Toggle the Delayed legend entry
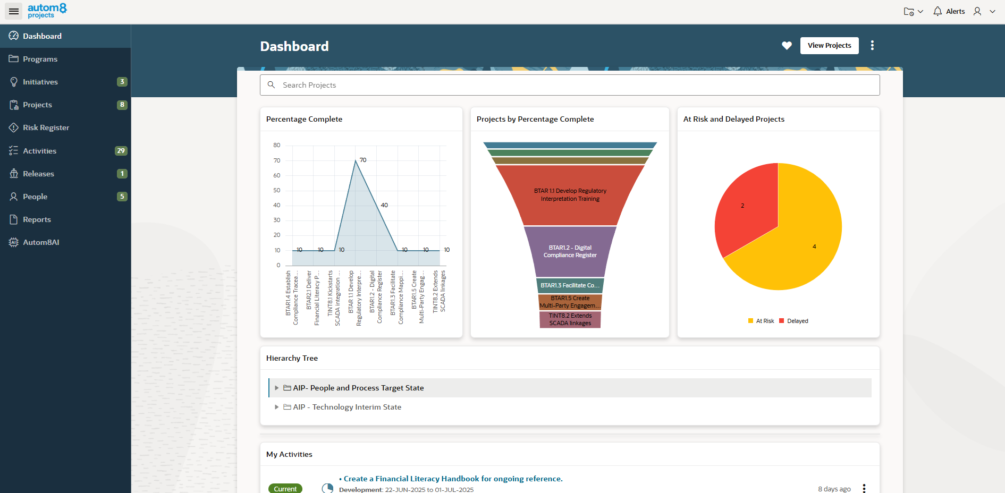Screen dimensions: 1005x493 794,320
